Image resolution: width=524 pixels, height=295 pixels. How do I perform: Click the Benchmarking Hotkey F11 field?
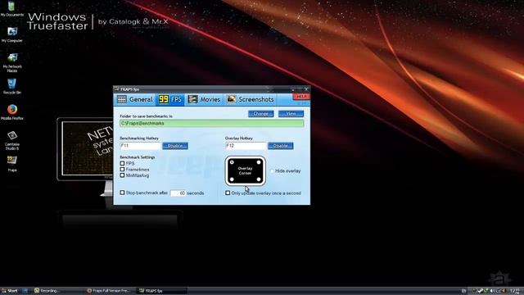tap(140, 146)
